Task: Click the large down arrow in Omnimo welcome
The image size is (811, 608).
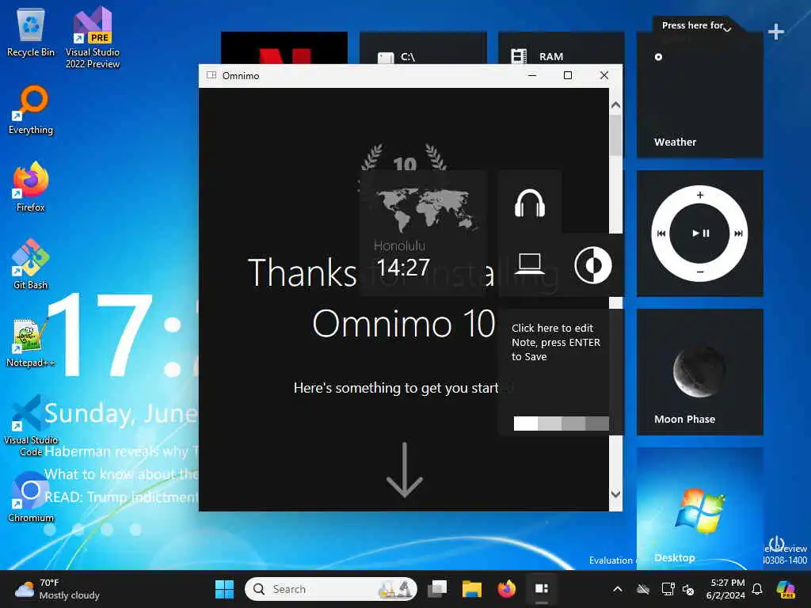Action: (x=405, y=470)
